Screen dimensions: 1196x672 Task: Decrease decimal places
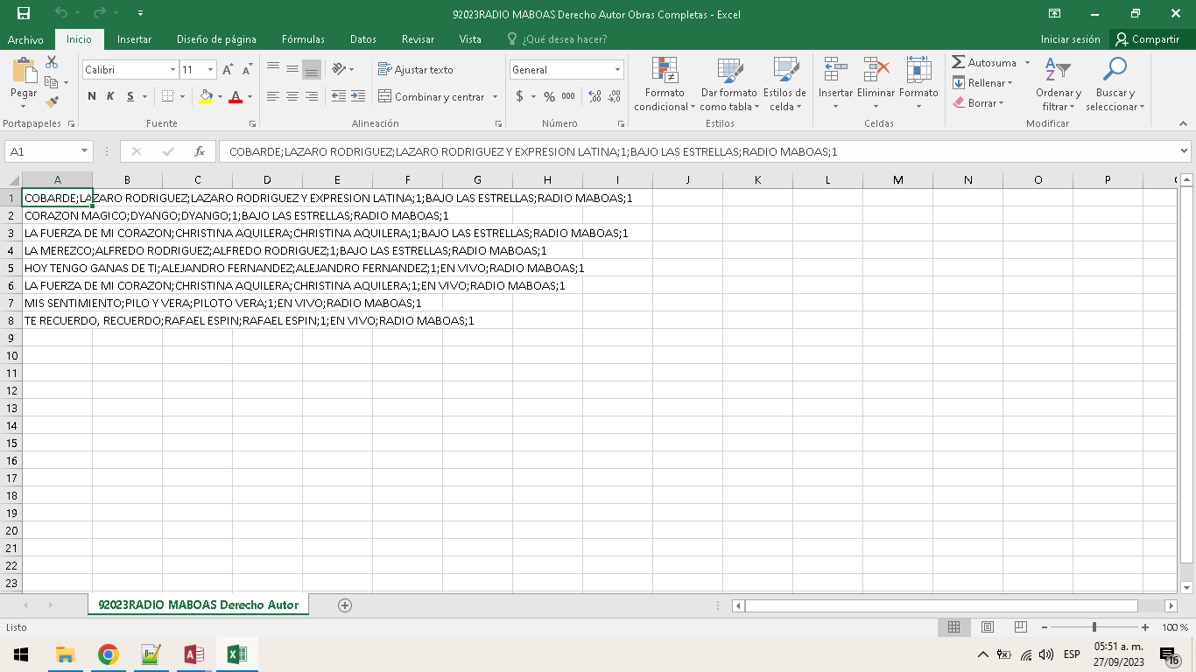(x=615, y=96)
